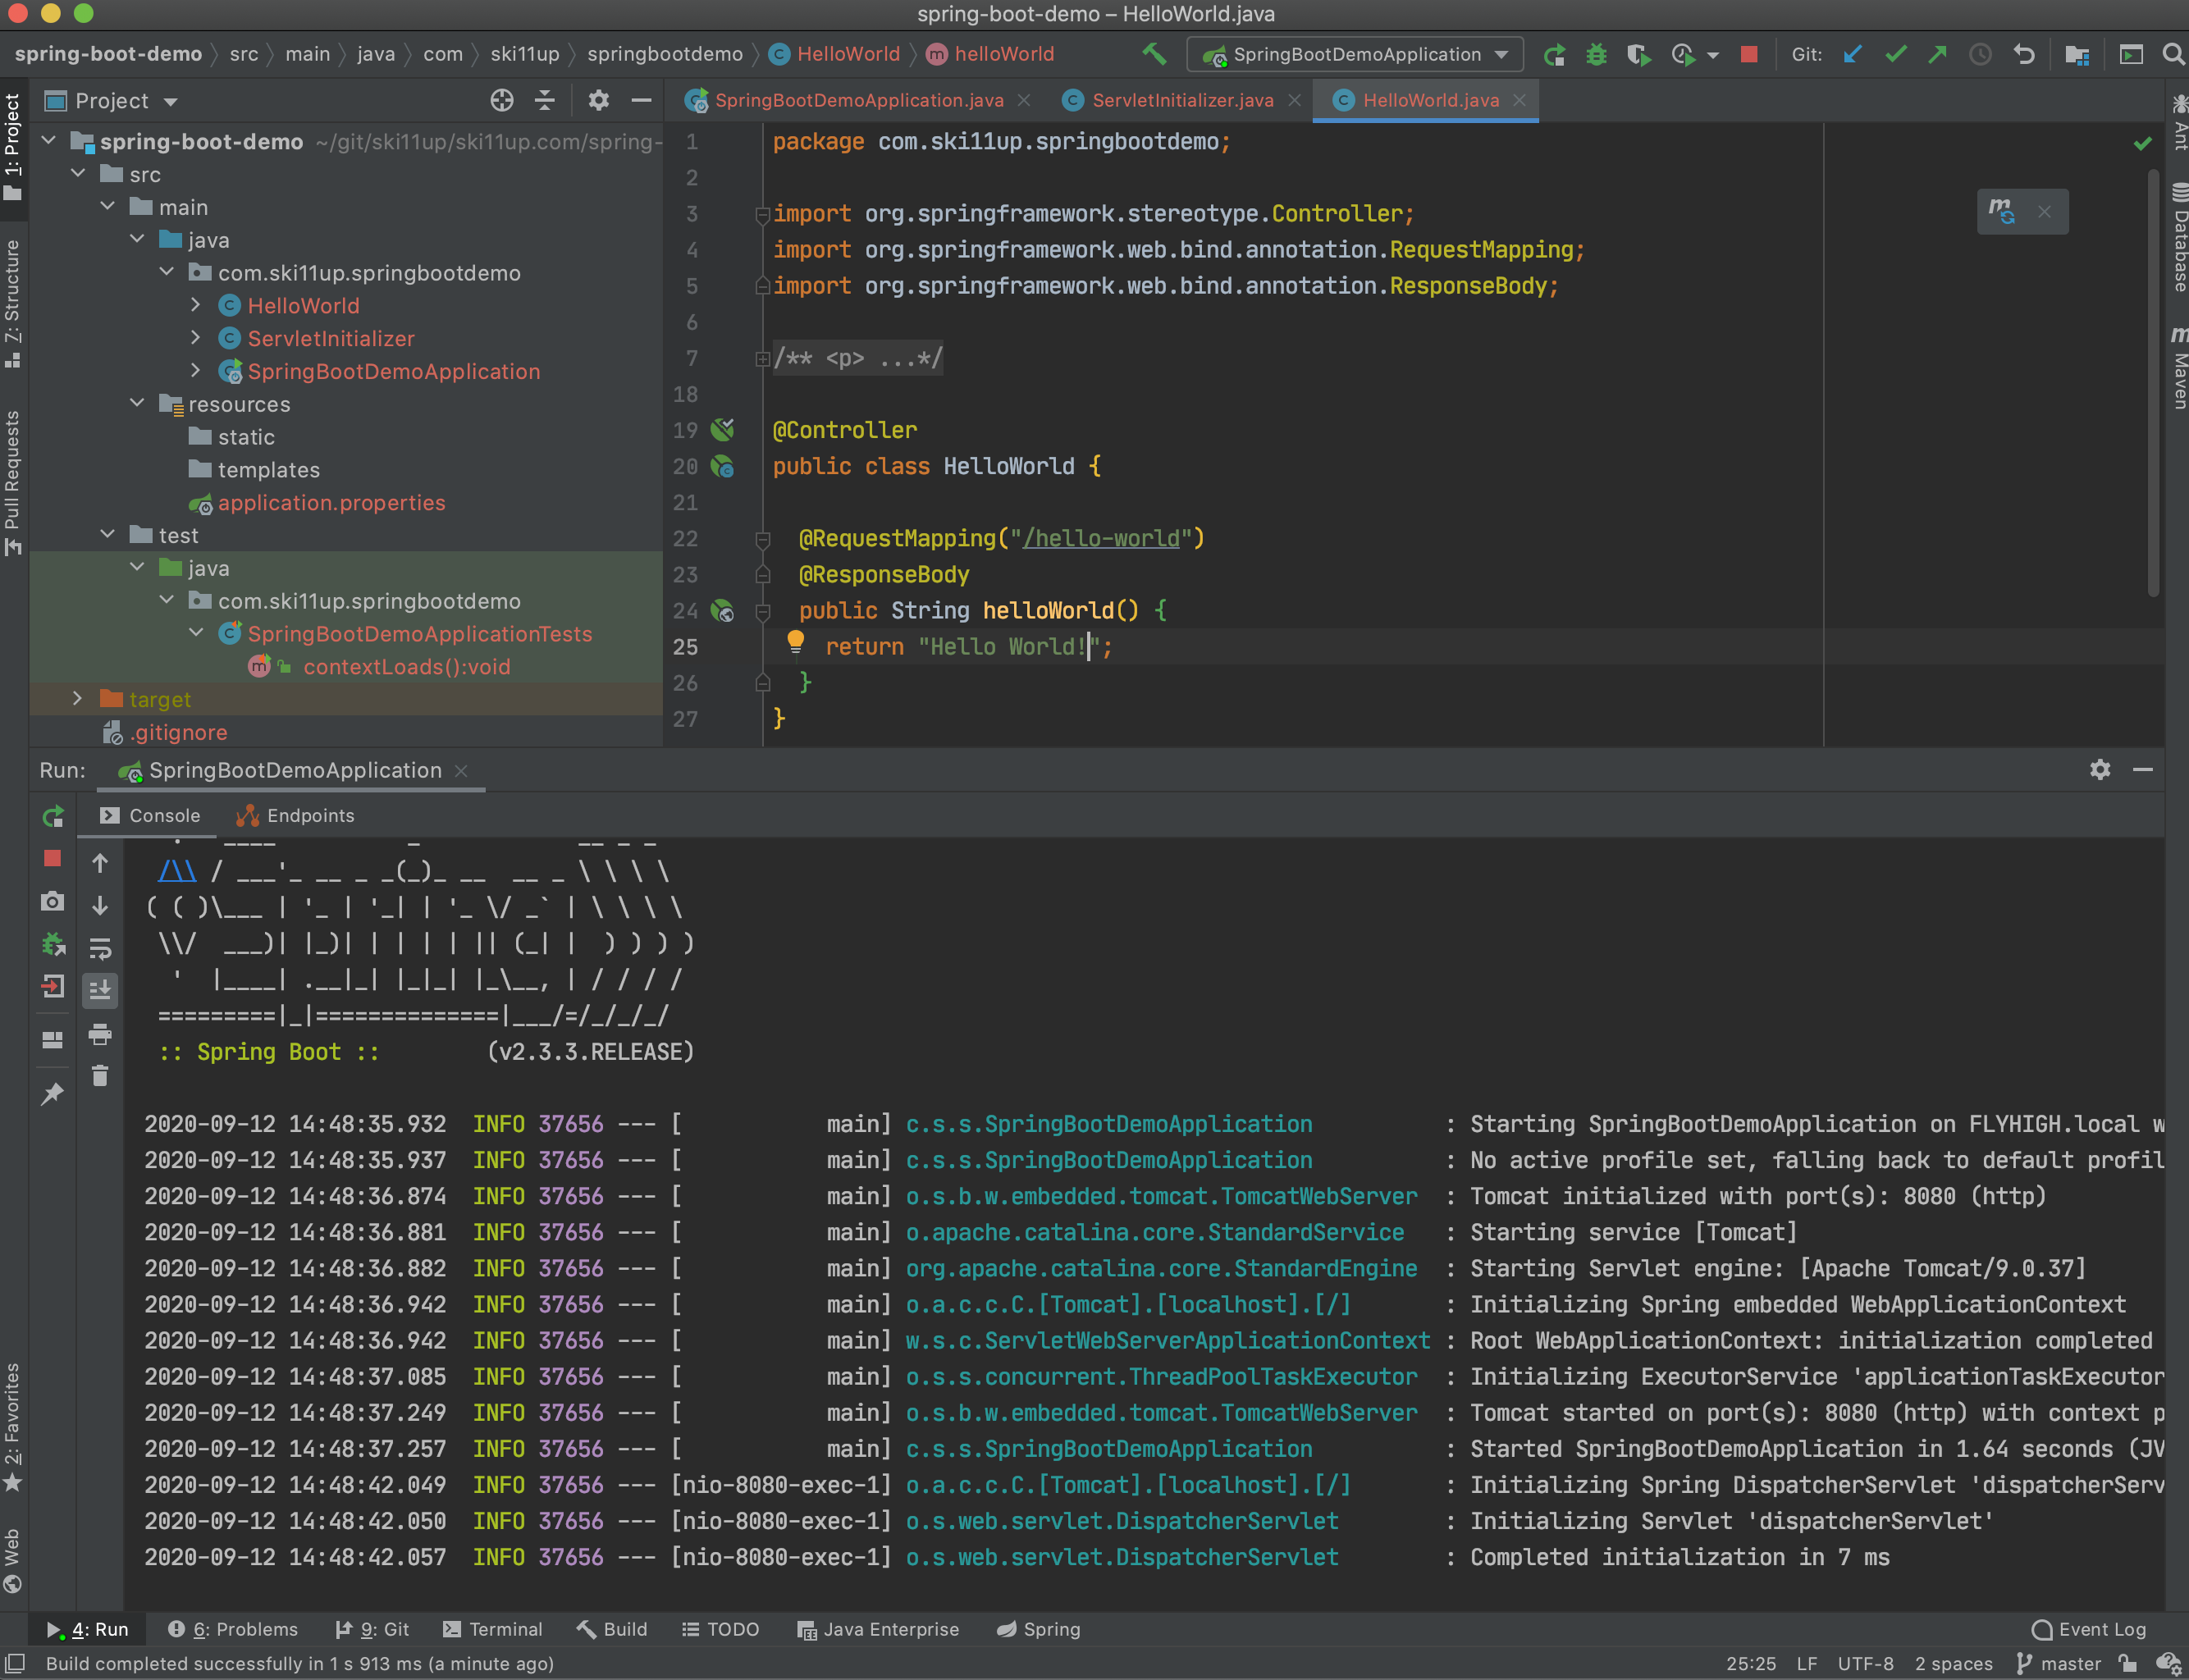Collapse the resources folder node
Viewport: 2189px width, 1680px height.
point(137,403)
